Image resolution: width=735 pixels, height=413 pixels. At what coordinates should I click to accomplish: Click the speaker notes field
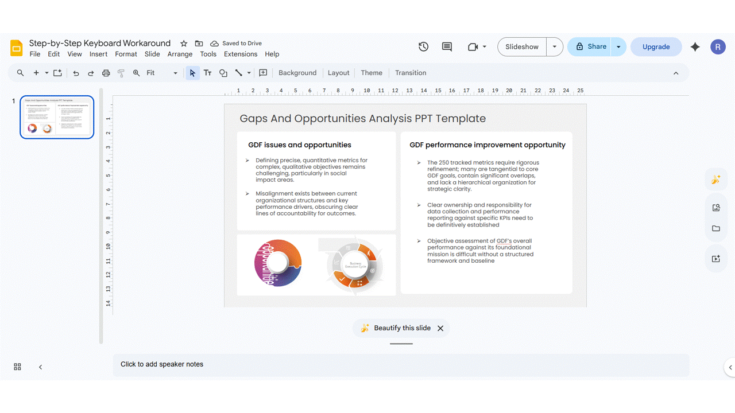(x=401, y=365)
